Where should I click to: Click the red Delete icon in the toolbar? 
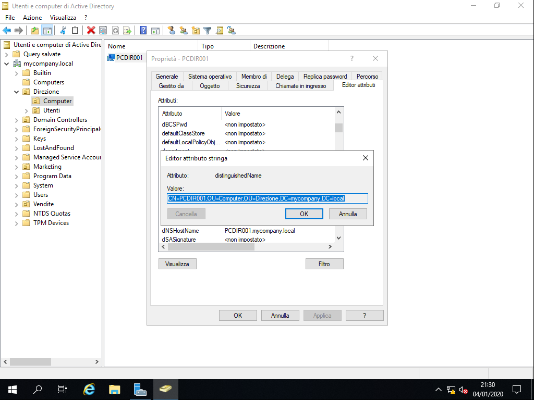tap(90, 30)
